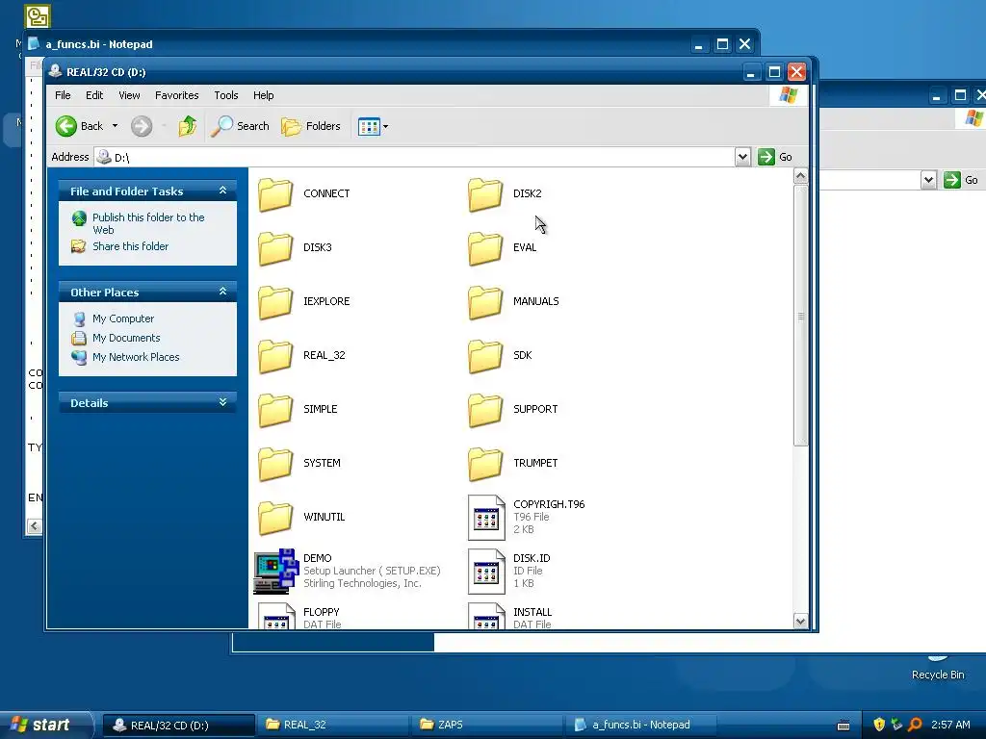Screen dimensions: 986x739
Task: Toggle the Folders pane button
Action: (311, 126)
